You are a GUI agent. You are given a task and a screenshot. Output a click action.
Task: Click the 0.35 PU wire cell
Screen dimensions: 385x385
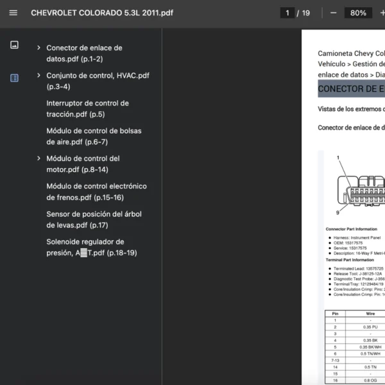coord(370,327)
